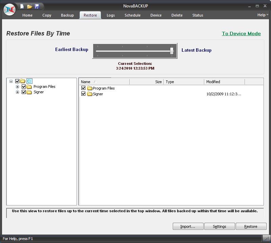Sort by the Modified column header
Viewport: 271px width, 243px height.
224,82
